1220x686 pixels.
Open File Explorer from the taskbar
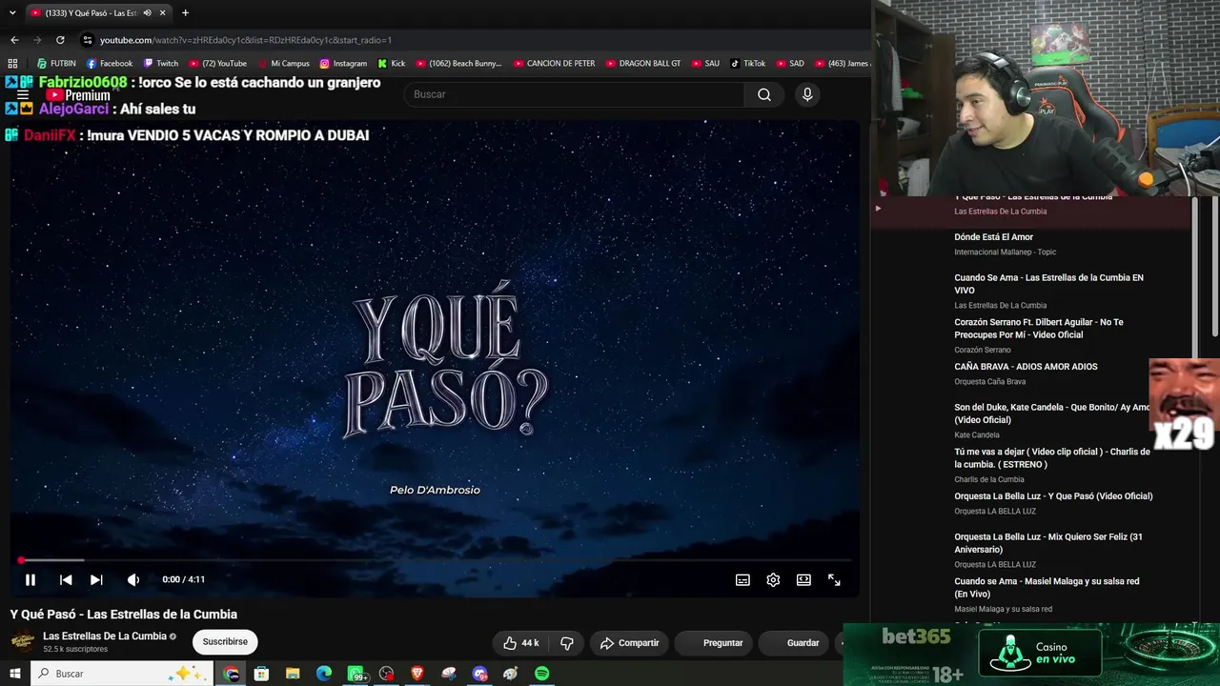(x=293, y=674)
